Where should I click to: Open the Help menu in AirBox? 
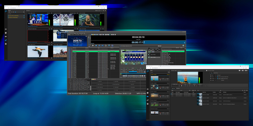pos(84,33)
